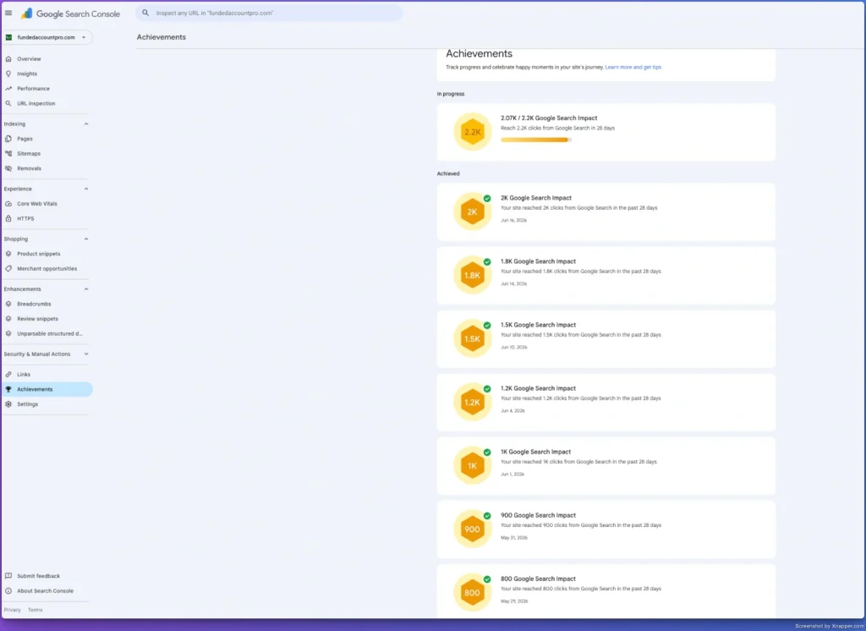
Task: Follow the Learn more and get tips link
Action: click(x=633, y=68)
